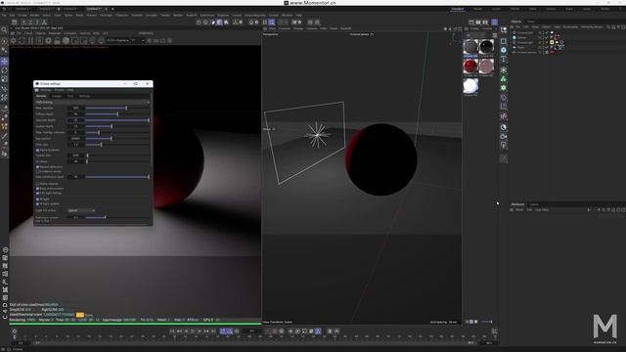Select the pink material thumbnail
The image size is (626, 352).
[x=486, y=66]
